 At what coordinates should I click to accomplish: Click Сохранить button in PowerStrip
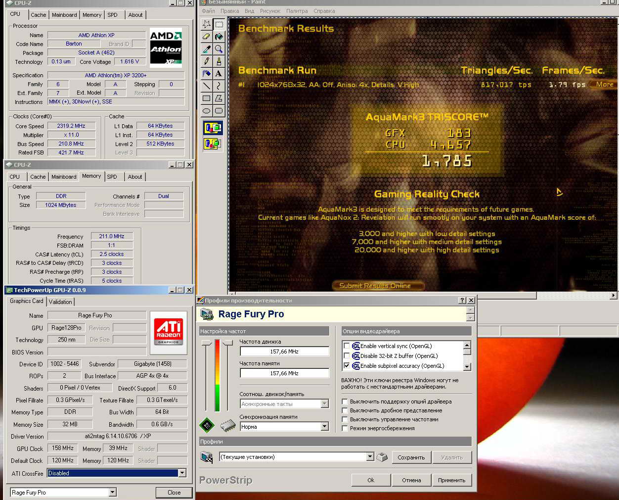coord(411,457)
